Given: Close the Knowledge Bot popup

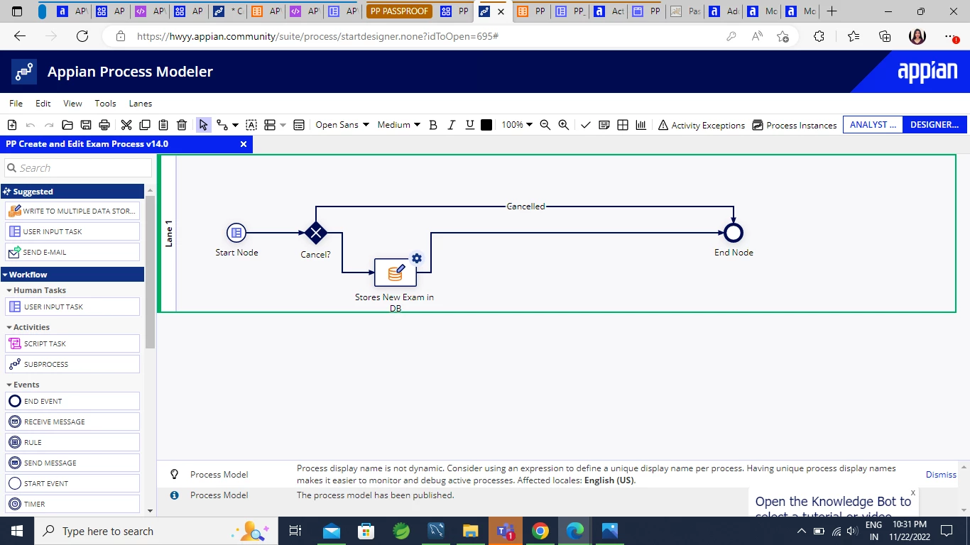Looking at the screenshot, I should tap(912, 492).
